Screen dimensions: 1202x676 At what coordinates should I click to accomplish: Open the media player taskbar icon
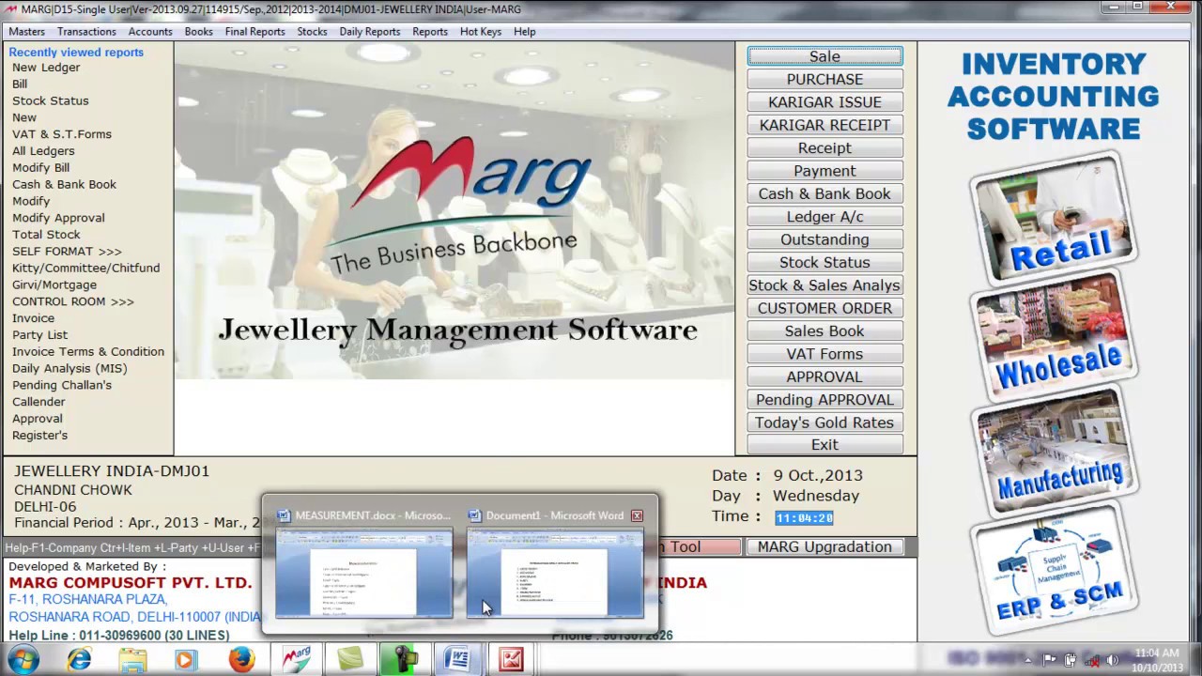point(185,660)
